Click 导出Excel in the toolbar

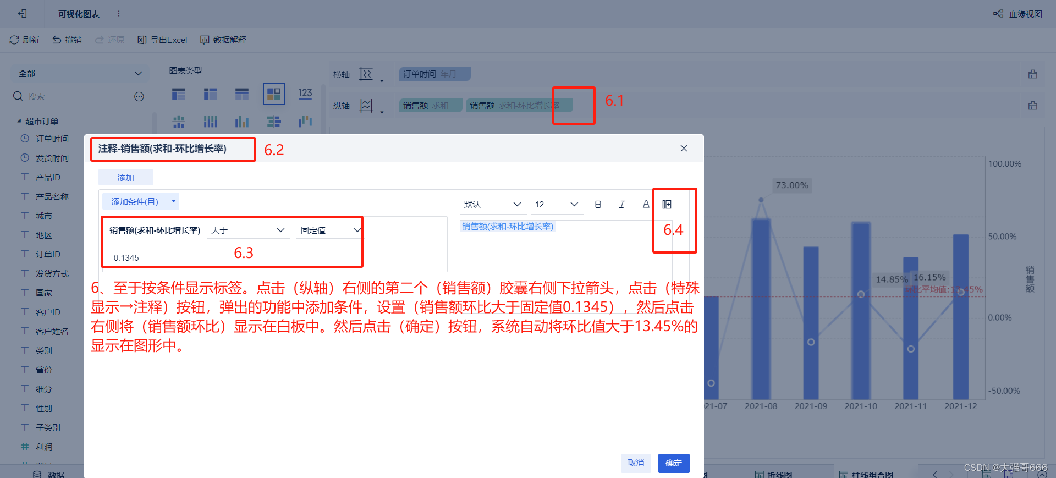click(x=162, y=40)
